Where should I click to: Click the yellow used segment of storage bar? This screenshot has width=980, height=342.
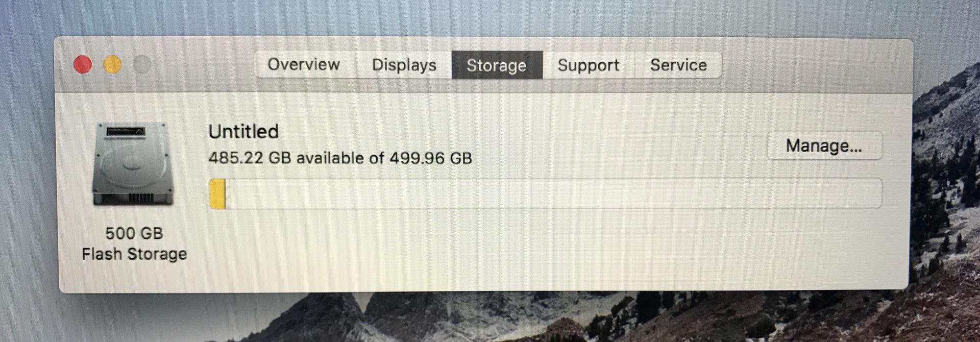[x=217, y=193]
